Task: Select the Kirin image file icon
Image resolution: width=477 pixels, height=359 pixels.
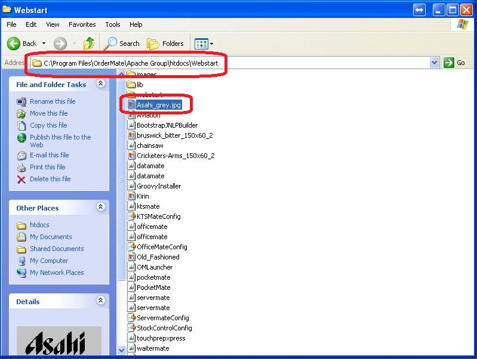Action: click(131, 196)
